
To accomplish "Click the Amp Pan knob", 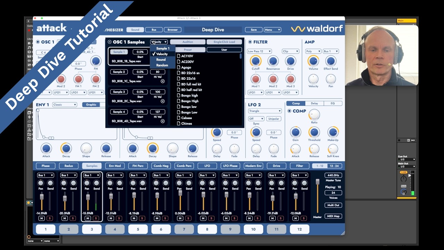I will pyautogui.click(x=331, y=79).
